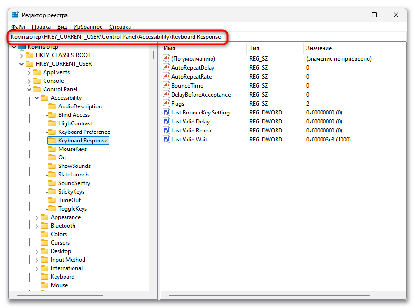This screenshot has width=415, height=308.
Task: Click the AutoRepeatRate string value icon
Action: (x=166, y=76)
